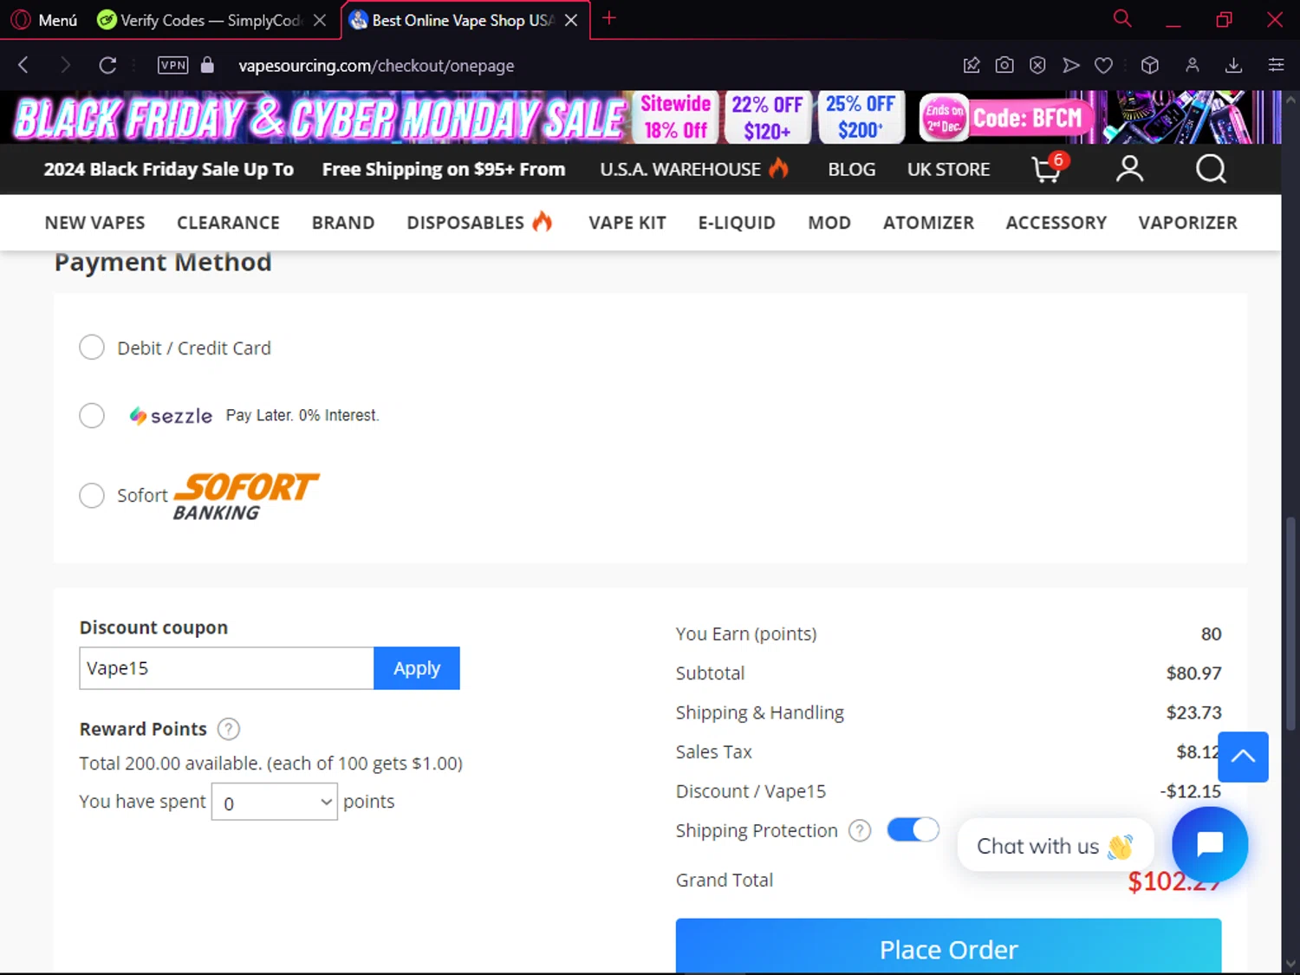The width and height of the screenshot is (1300, 975).
Task: Open a new tab with plus
Action: coord(609,18)
